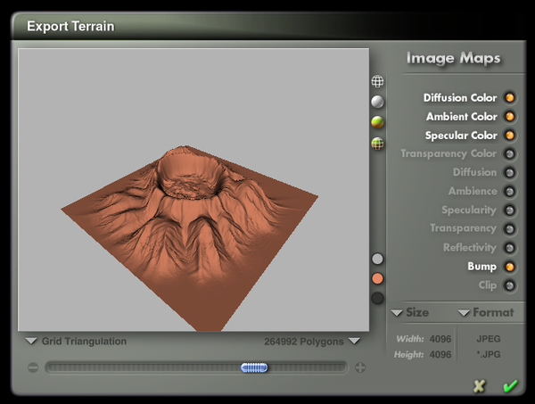Viewport: 535px width, 404px height.
Task: Choose the orange terrain color swatch
Action: (x=377, y=278)
